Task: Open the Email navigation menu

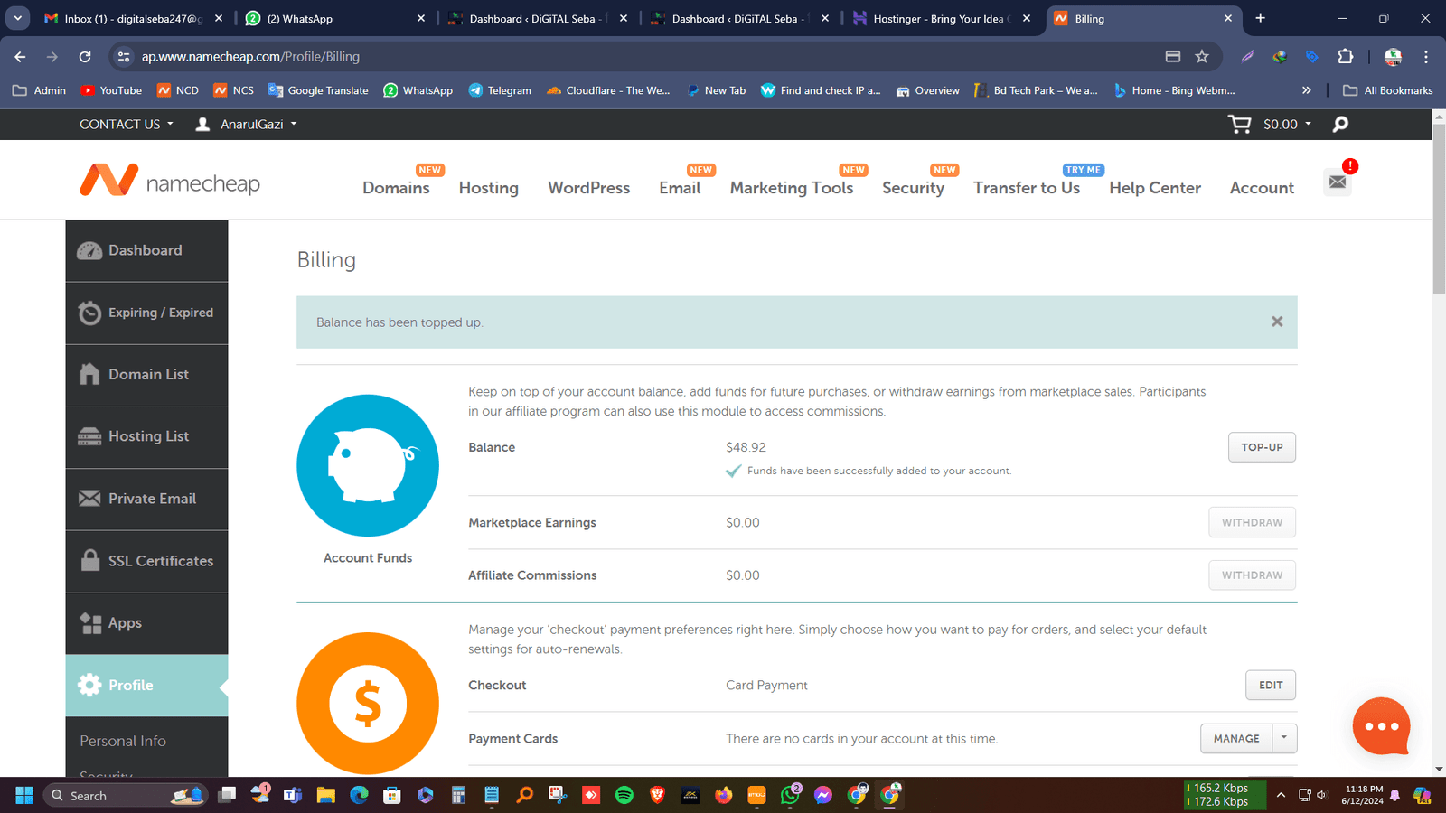Action: coord(680,188)
